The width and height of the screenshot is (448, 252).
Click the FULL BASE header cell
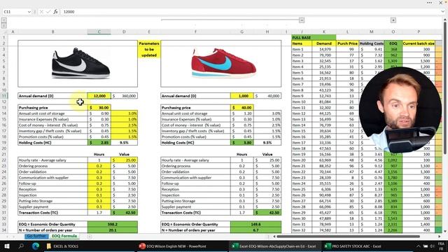click(314, 37)
